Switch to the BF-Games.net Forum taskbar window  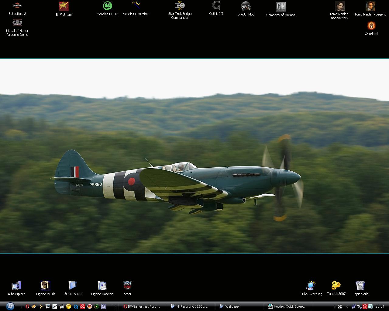142,306
